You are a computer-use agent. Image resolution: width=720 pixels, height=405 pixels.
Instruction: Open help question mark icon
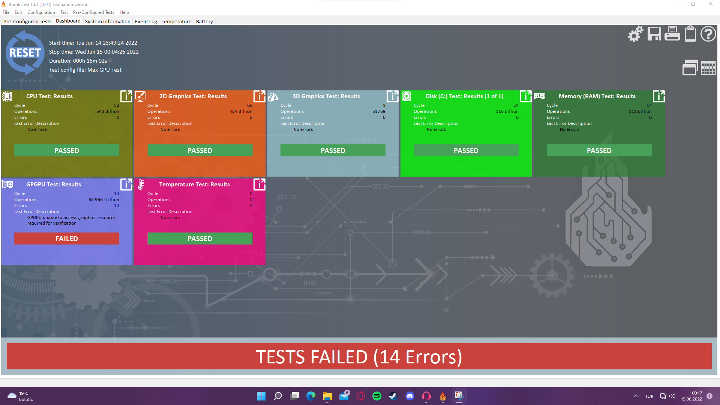(708, 34)
